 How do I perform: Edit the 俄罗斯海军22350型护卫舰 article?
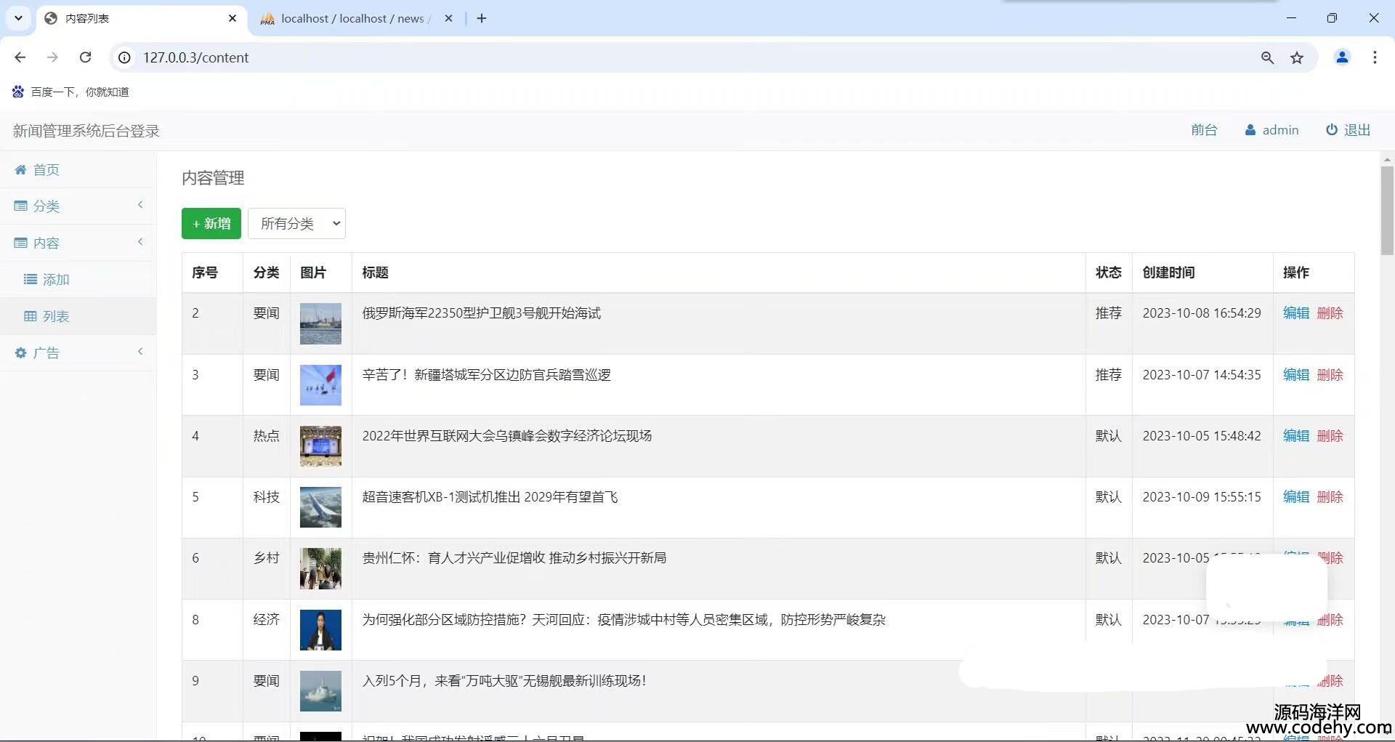(x=1295, y=313)
